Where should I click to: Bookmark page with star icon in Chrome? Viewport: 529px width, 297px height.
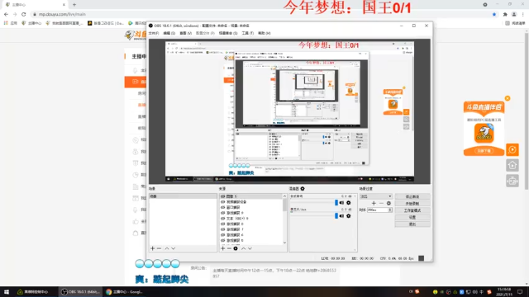[494, 14]
